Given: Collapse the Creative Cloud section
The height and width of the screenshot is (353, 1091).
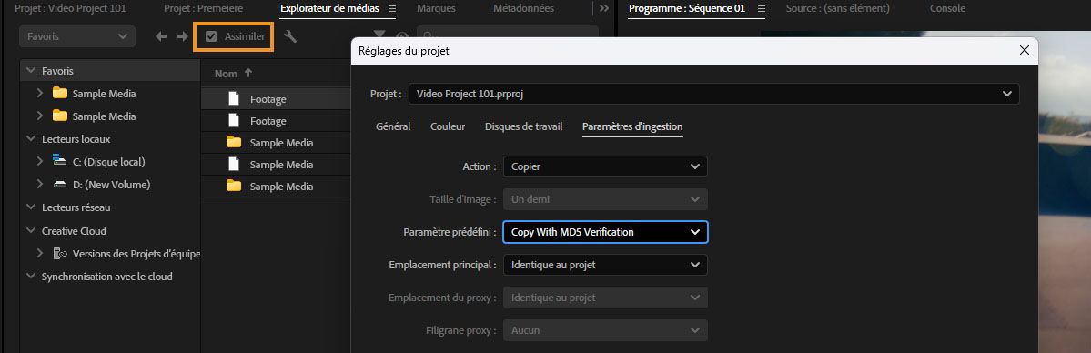Looking at the screenshot, I should coord(31,230).
